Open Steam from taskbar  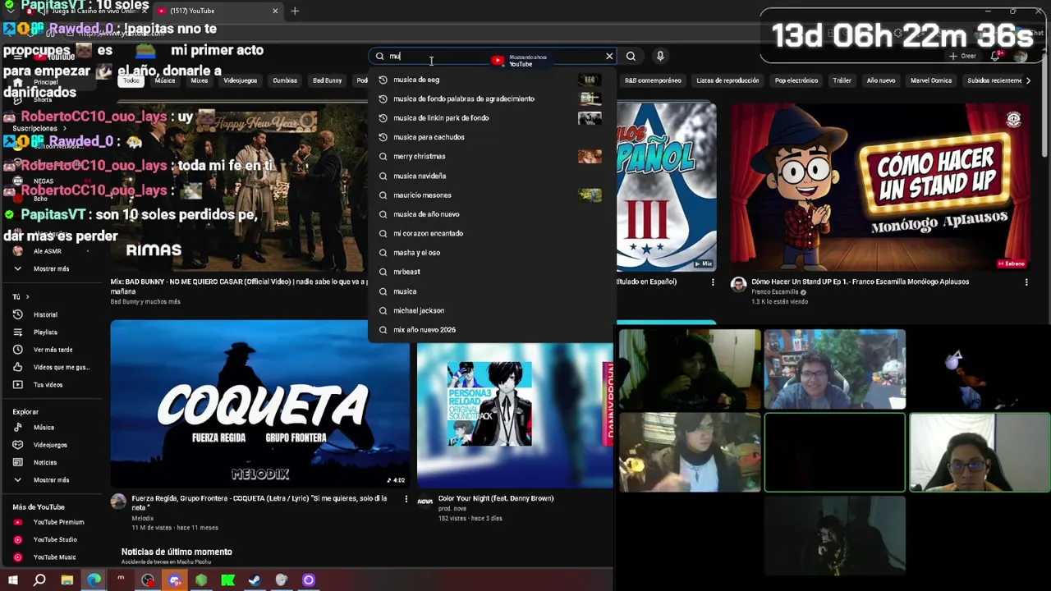coord(255,580)
